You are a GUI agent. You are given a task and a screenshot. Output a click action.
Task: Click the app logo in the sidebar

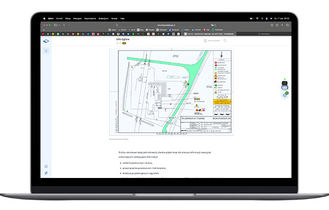tap(46, 40)
